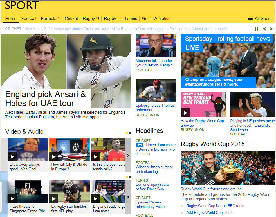
Task: Play the best table tennis rally video
Action: tap(95, 157)
